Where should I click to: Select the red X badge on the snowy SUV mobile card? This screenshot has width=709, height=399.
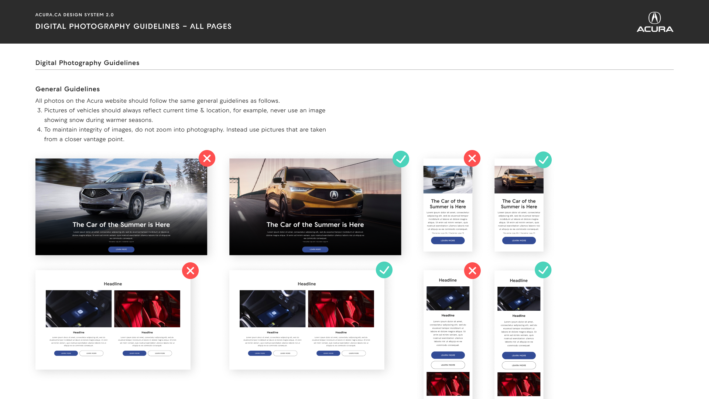click(472, 158)
